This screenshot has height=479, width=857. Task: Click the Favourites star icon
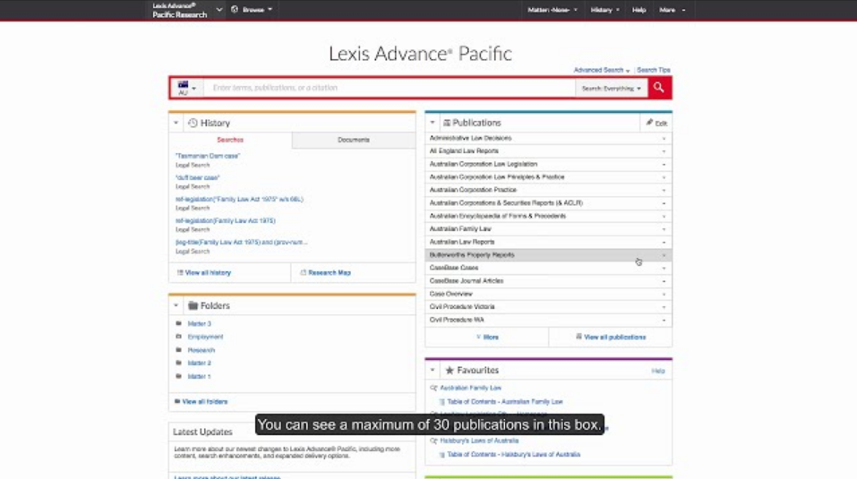(x=450, y=371)
